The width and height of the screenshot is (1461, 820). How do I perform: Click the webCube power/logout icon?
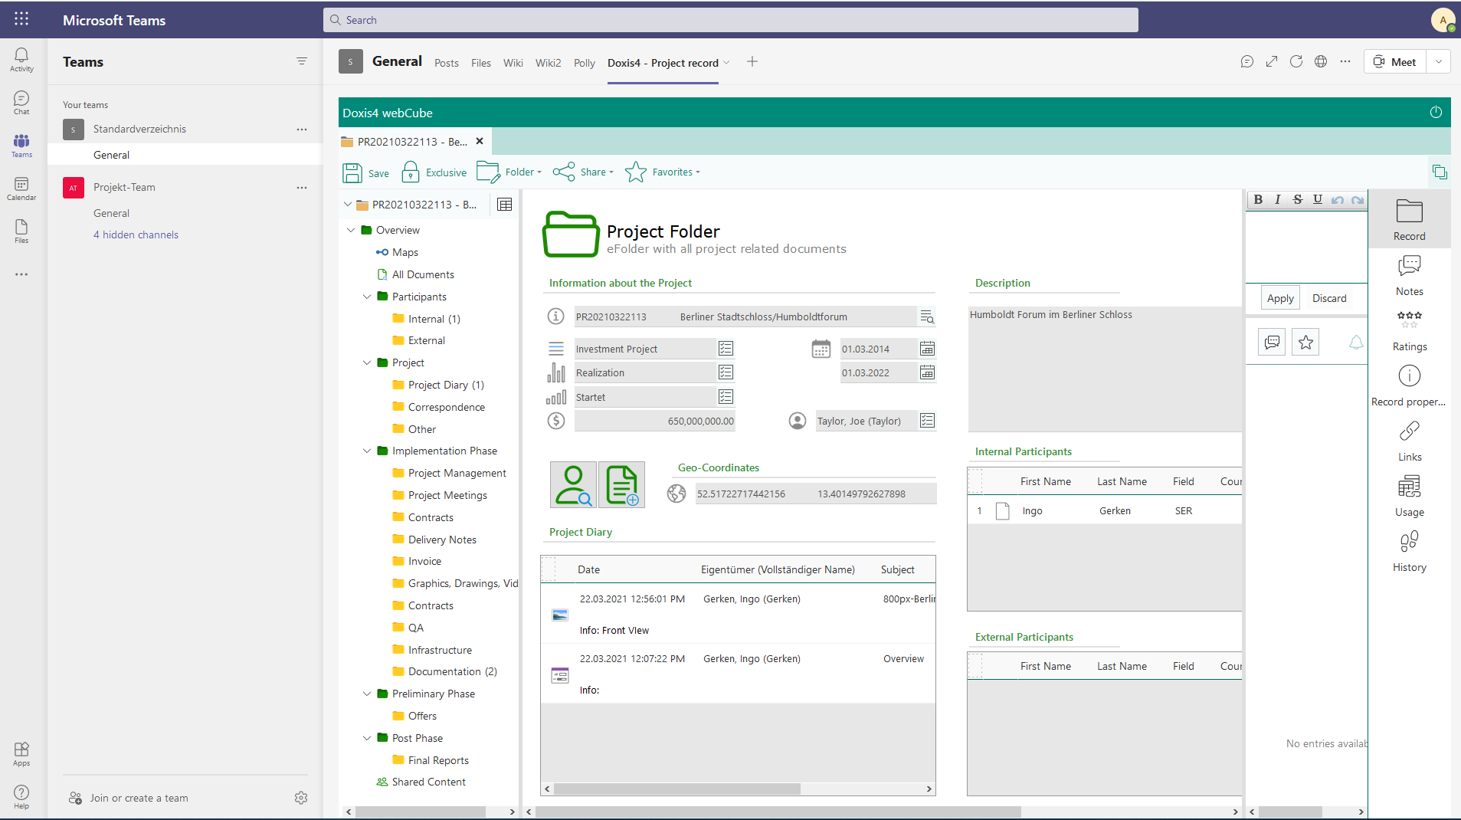pyautogui.click(x=1436, y=112)
